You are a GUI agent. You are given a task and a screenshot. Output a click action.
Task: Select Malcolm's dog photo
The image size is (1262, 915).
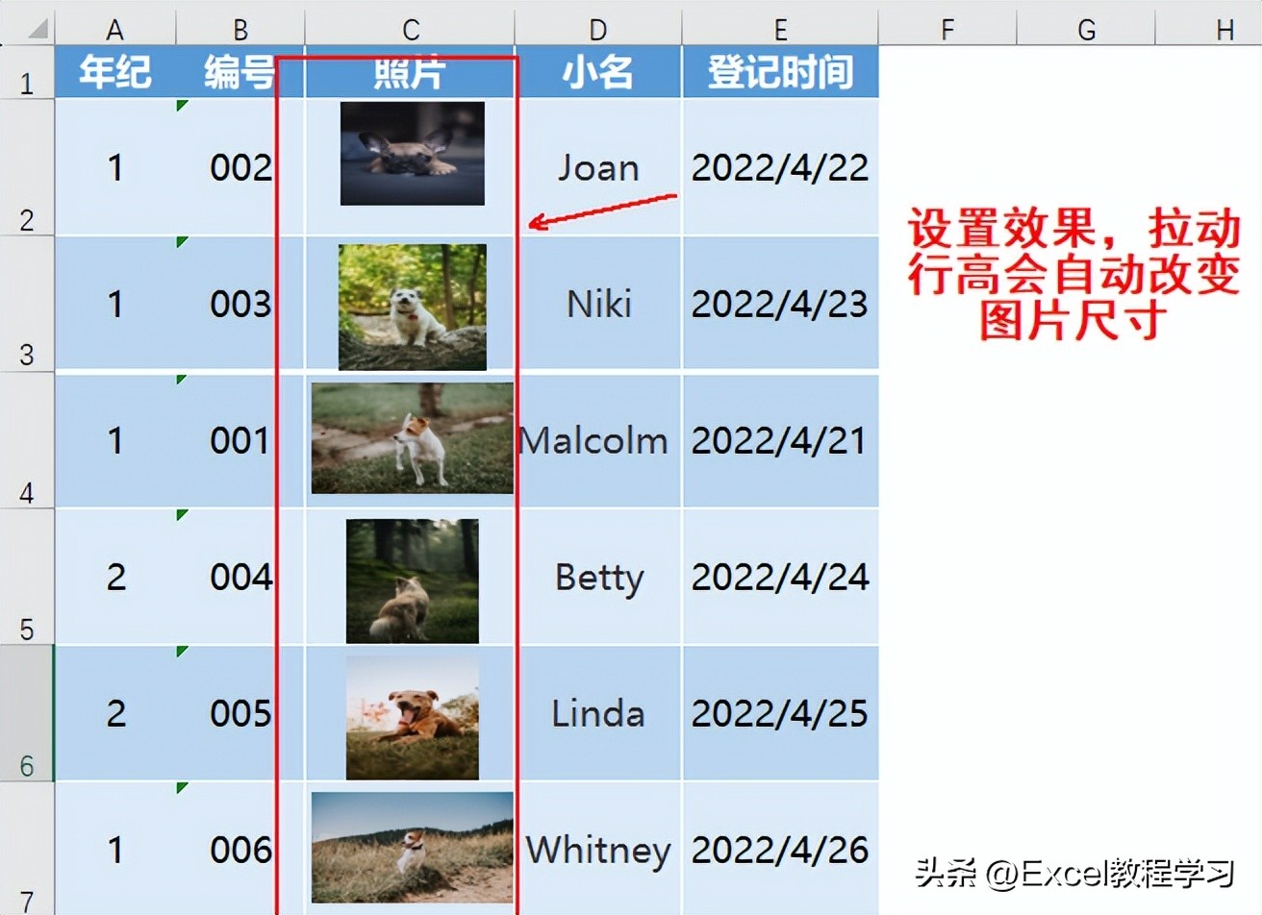[x=412, y=438]
